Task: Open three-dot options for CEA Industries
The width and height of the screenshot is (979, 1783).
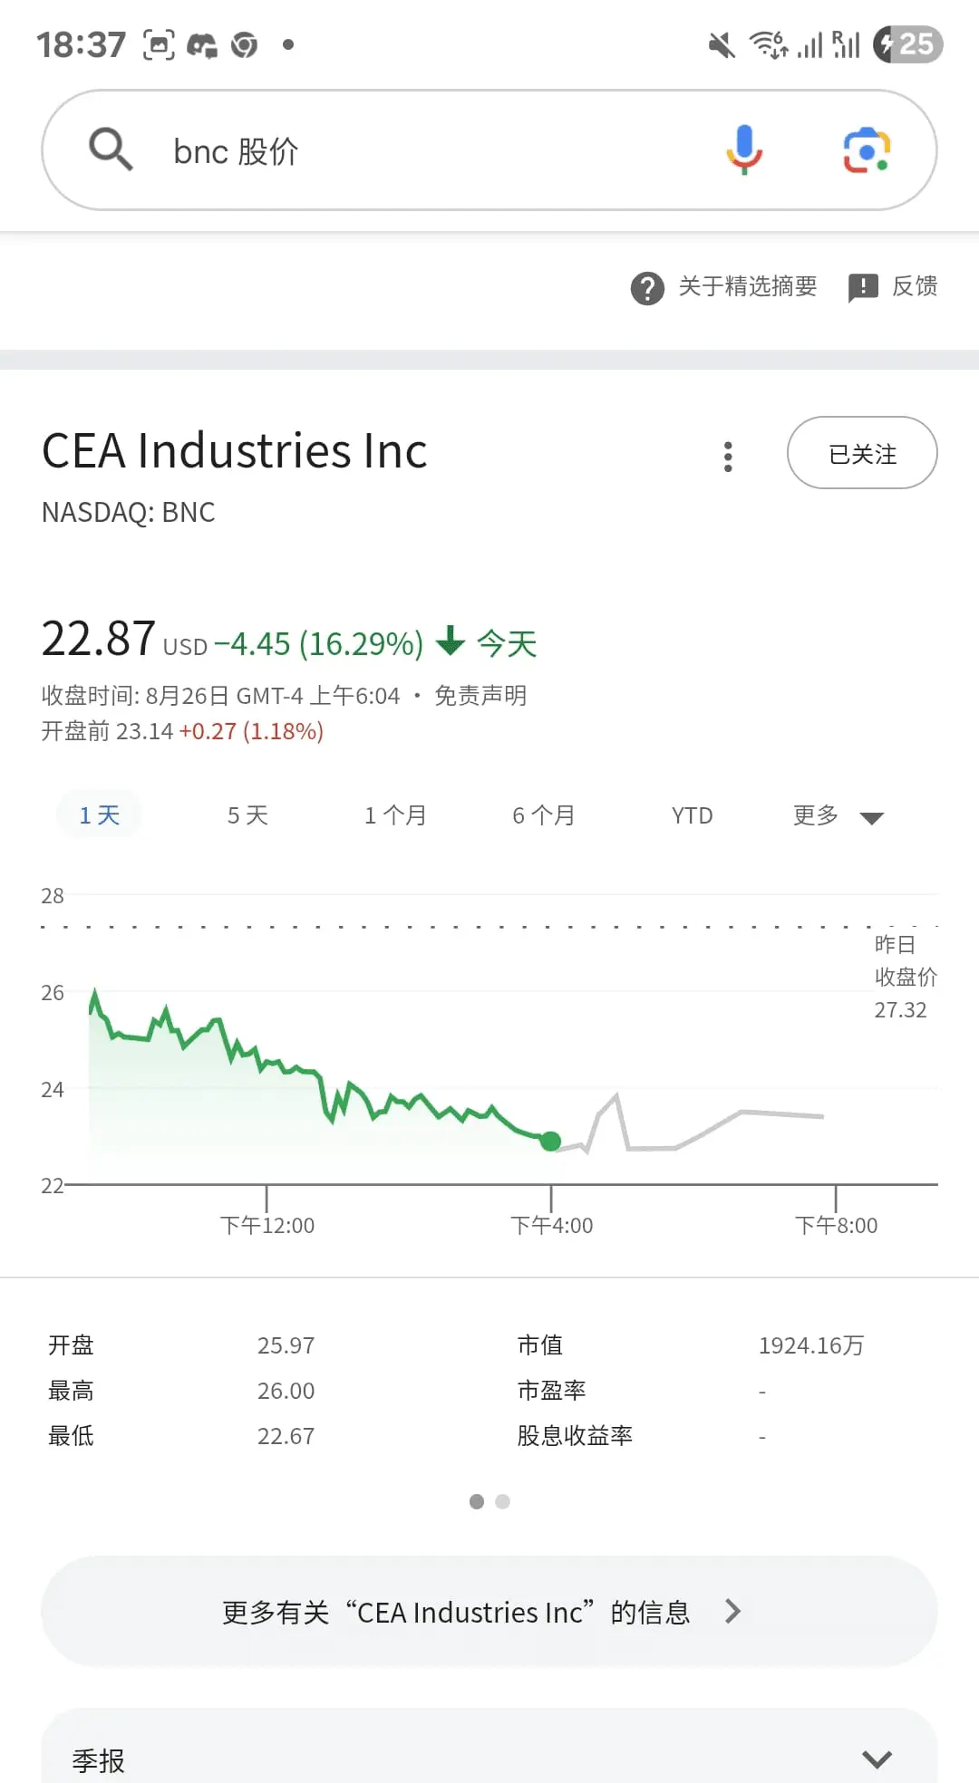Action: 728,457
